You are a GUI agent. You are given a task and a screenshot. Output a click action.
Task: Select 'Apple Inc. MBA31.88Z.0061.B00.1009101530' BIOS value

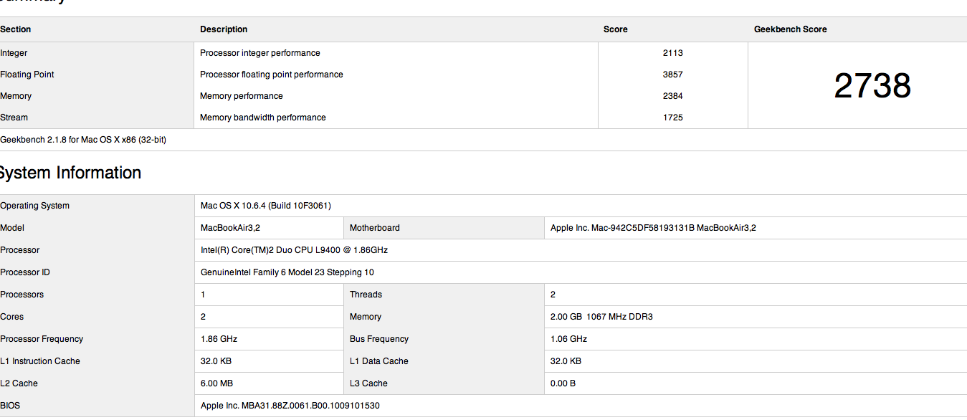click(290, 406)
